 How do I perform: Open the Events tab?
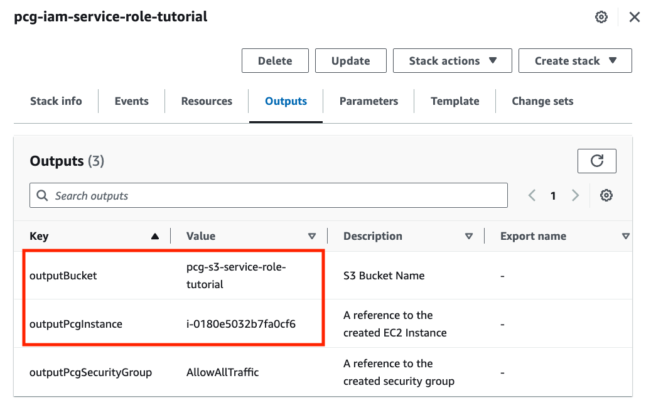tap(132, 101)
